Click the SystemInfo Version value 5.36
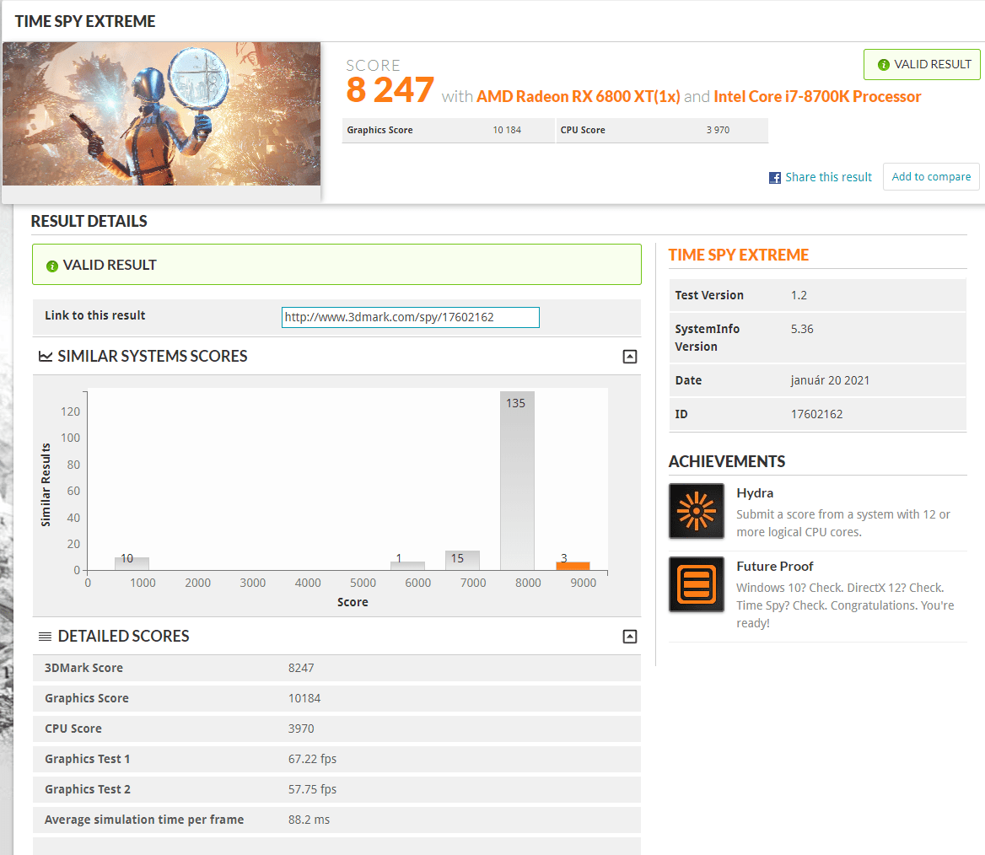The width and height of the screenshot is (985, 855). click(x=802, y=329)
